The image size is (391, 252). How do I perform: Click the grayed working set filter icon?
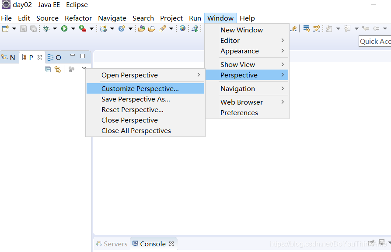[x=72, y=70]
